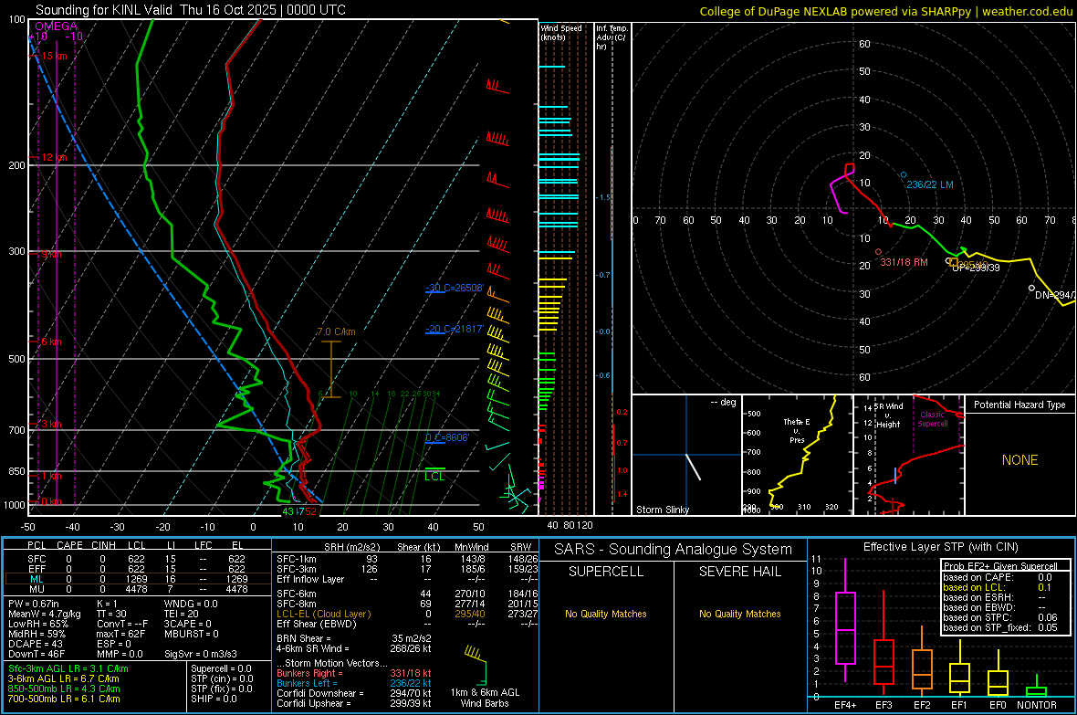Click the 15 km height label
The image size is (1077, 715).
tap(54, 56)
